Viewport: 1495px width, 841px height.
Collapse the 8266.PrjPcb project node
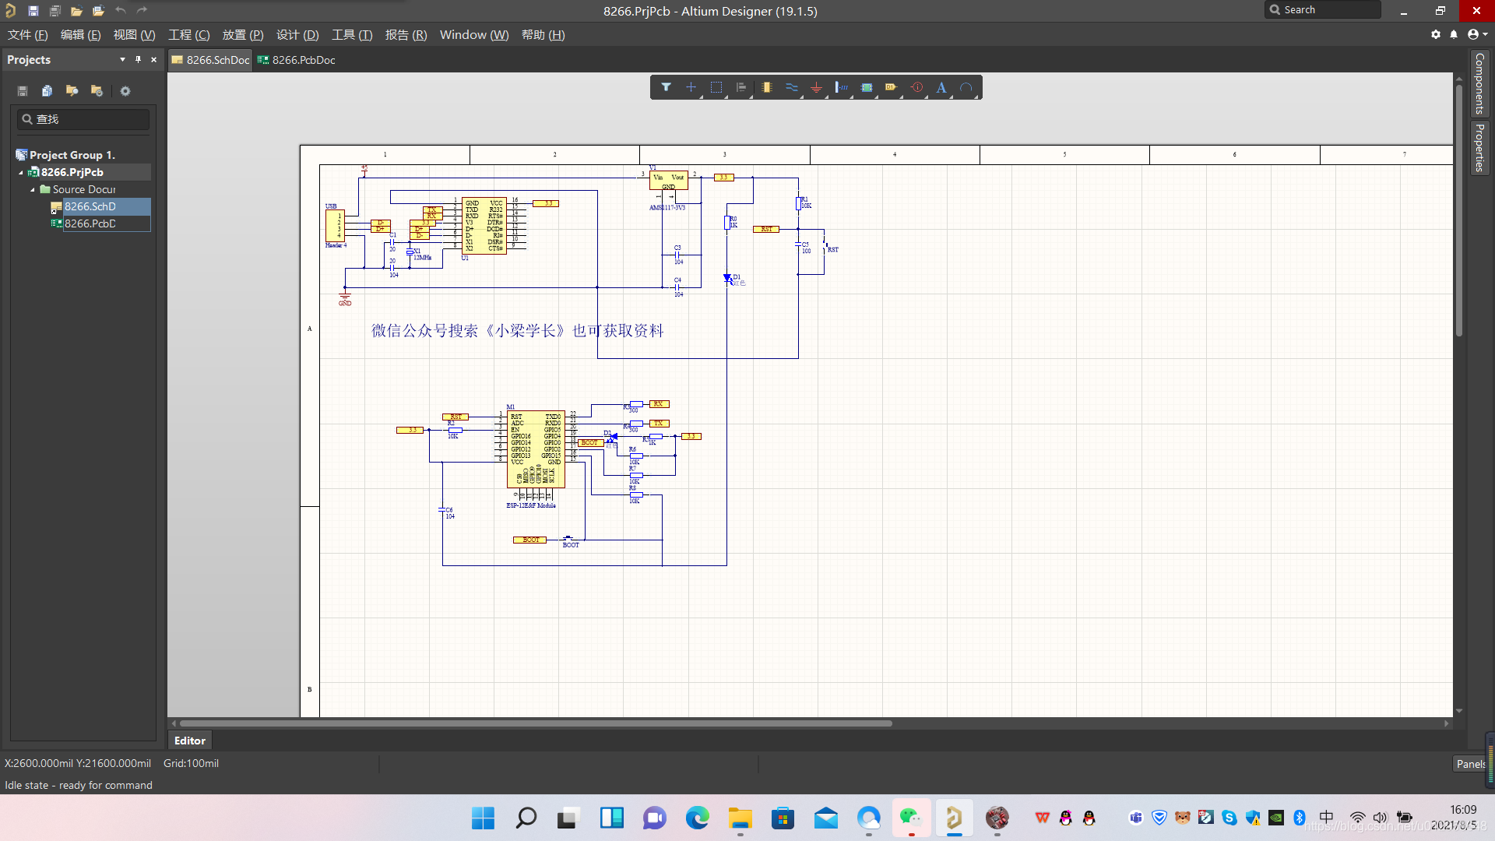coord(21,173)
